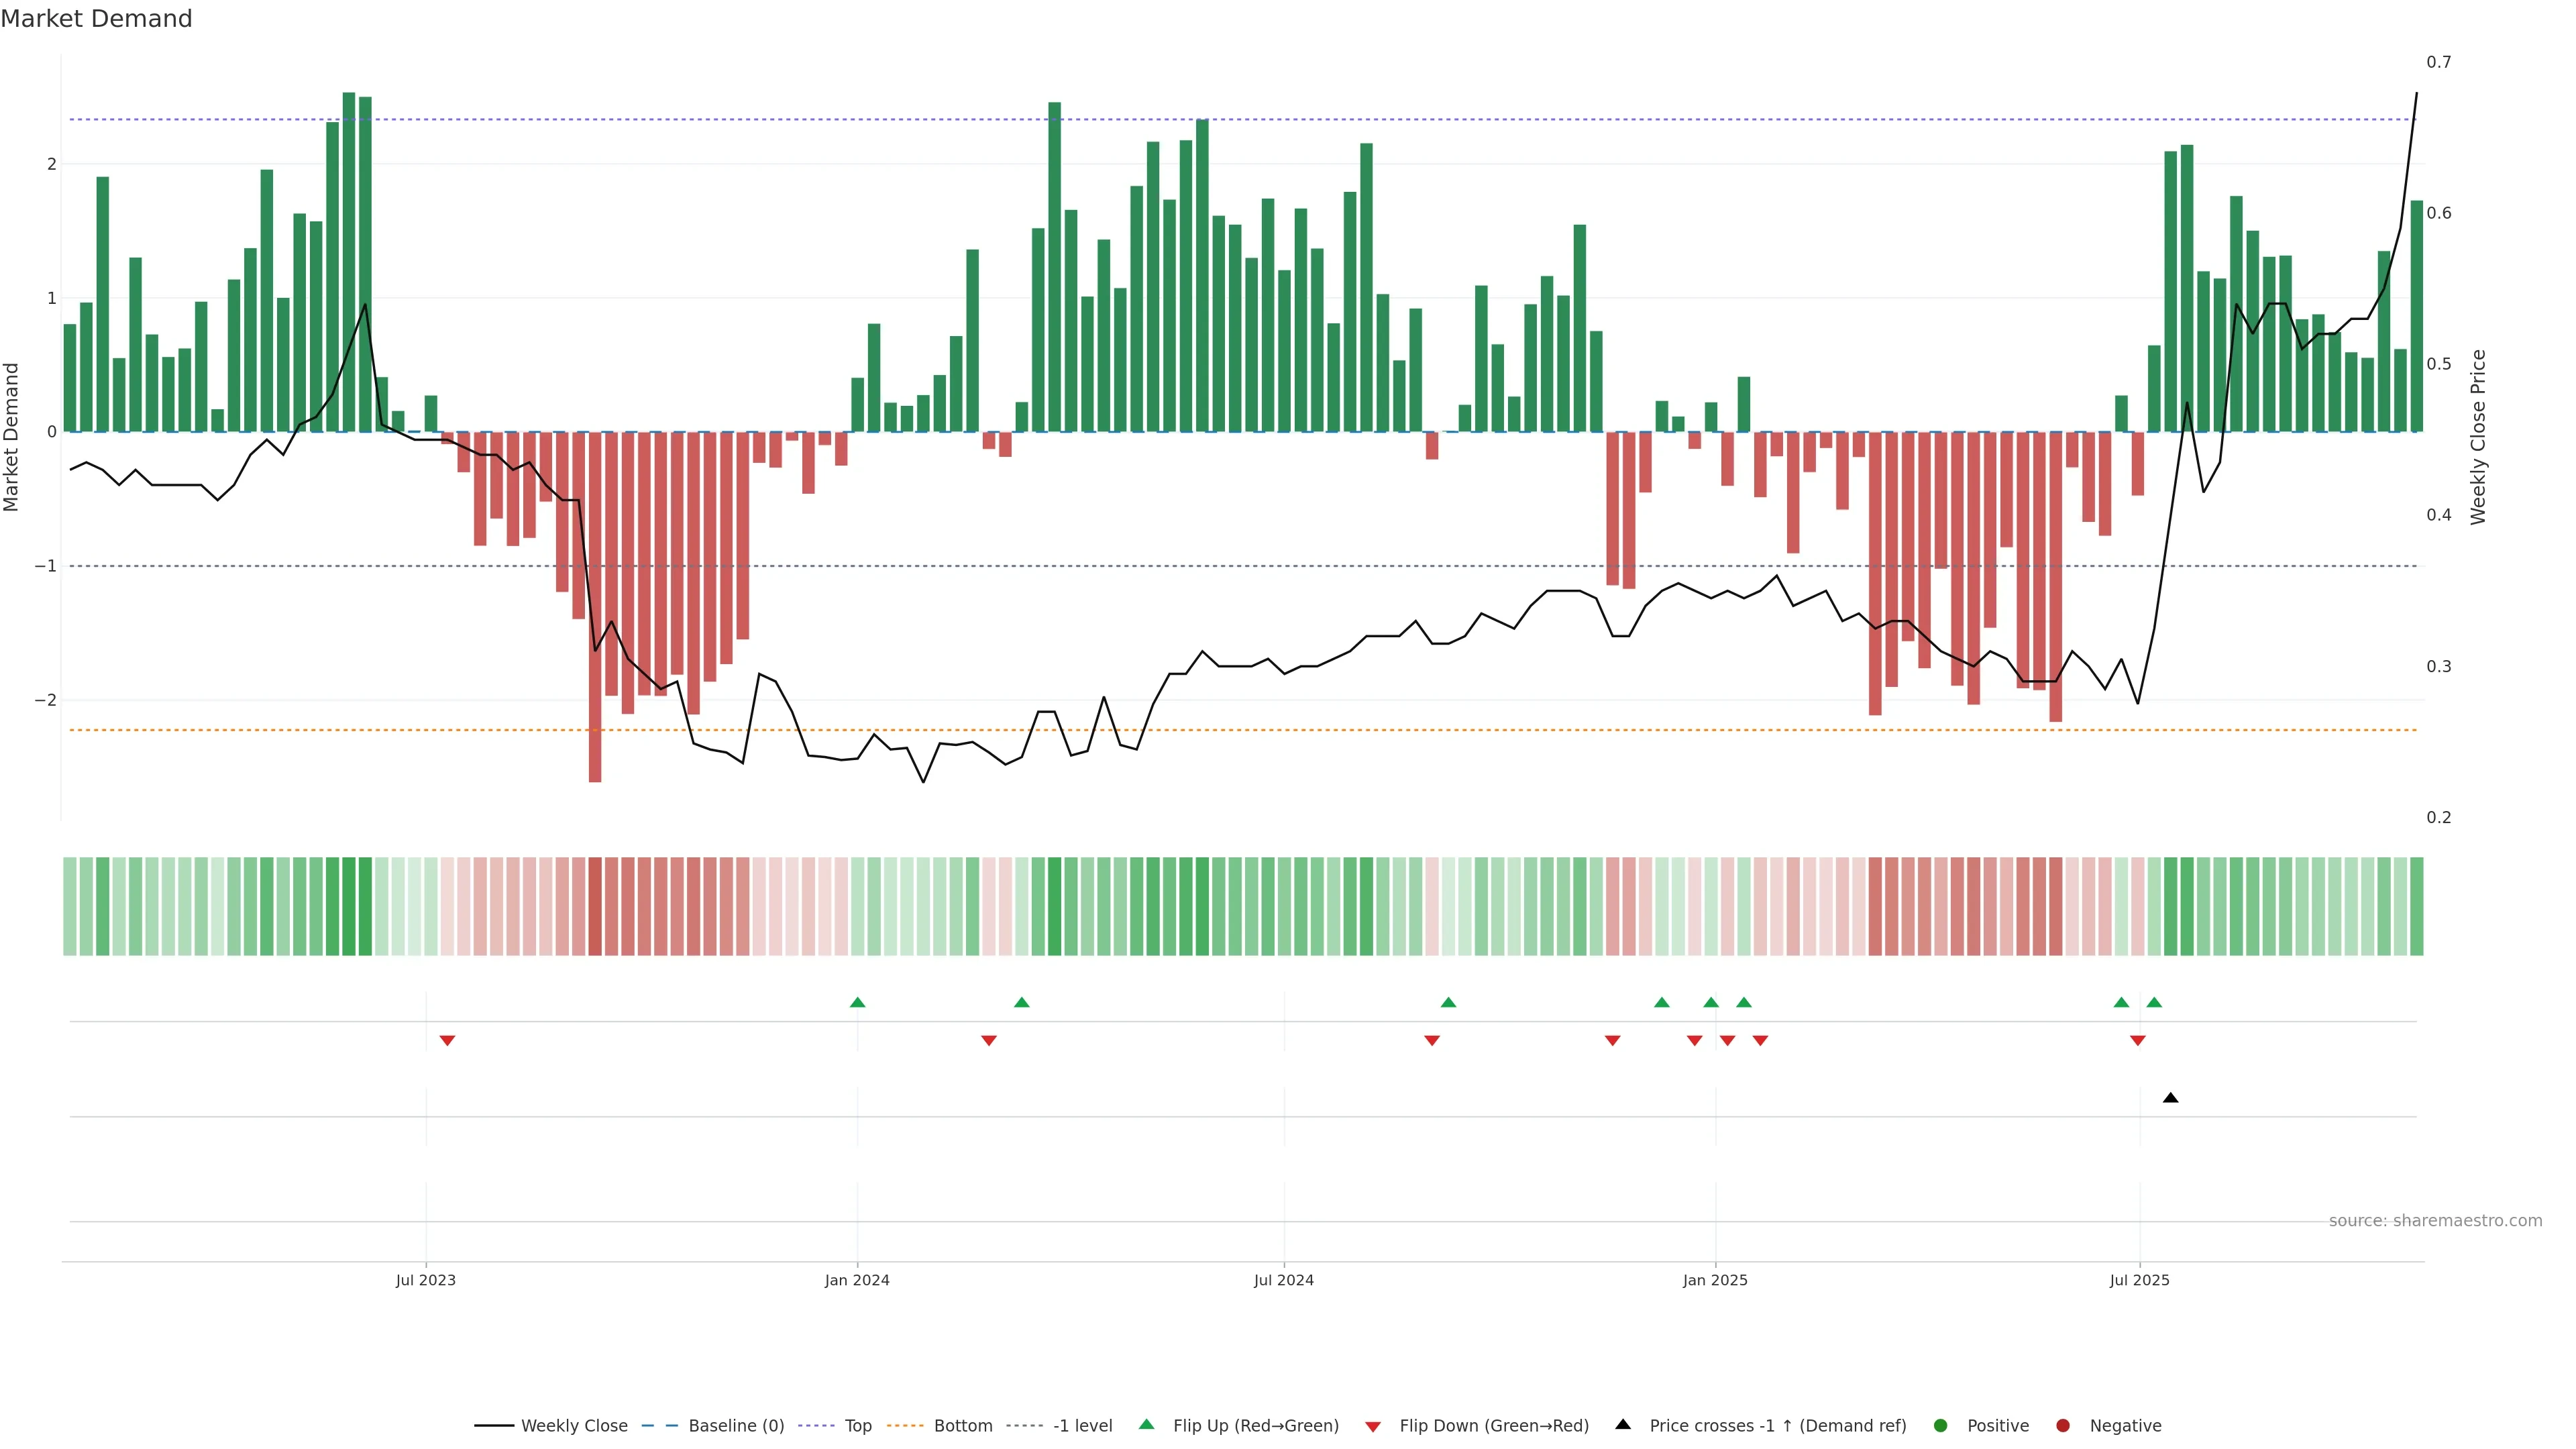Click the Jul 2024 x-axis label
The width and height of the screenshot is (2576, 1449).
tap(1284, 1280)
